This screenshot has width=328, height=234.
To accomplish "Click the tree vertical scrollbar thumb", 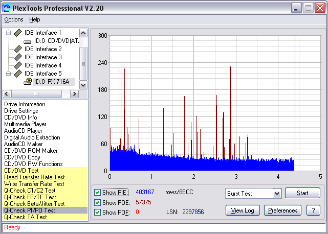I will click(83, 64).
